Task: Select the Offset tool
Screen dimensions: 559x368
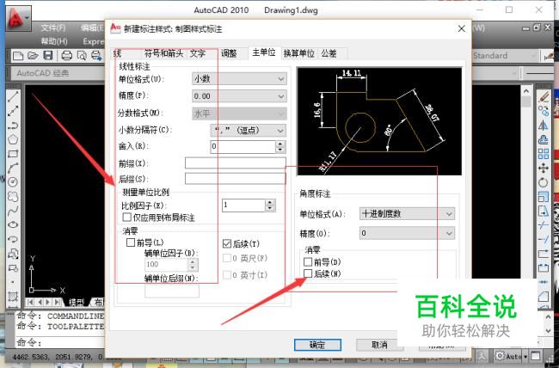Action: point(544,140)
